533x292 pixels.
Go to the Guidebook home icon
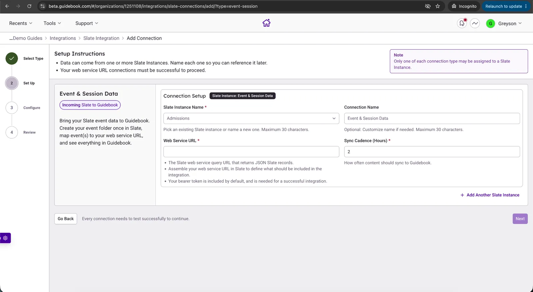(266, 23)
